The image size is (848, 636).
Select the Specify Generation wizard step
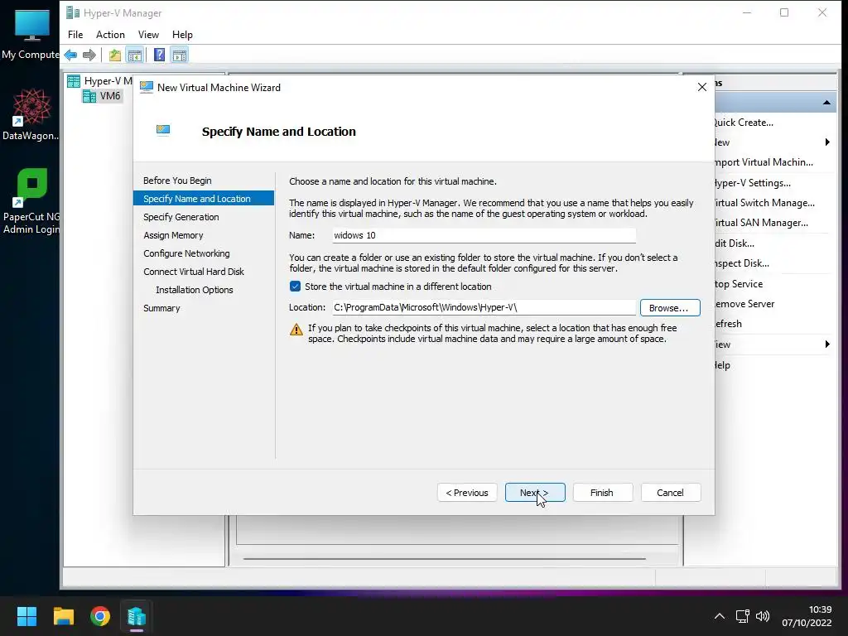(181, 217)
